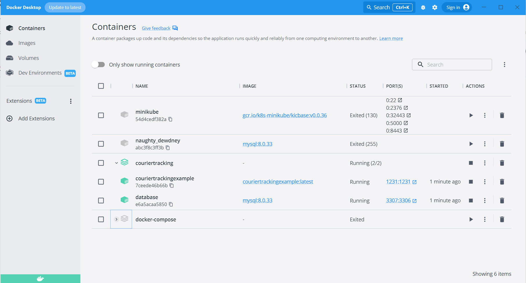Delete the database container
This screenshot has width=526, height=283.
tap(502, 201)
